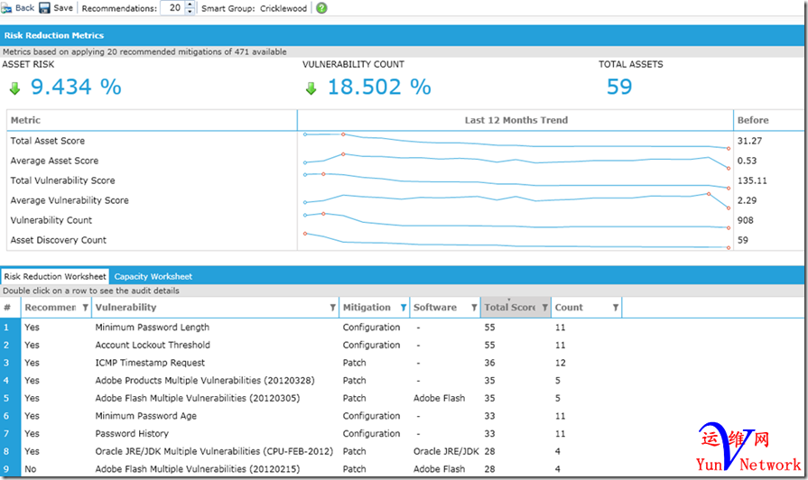Open the Count column filter icon
The width and height of the screenshot is (808, 480).
[x=616, y=308]
